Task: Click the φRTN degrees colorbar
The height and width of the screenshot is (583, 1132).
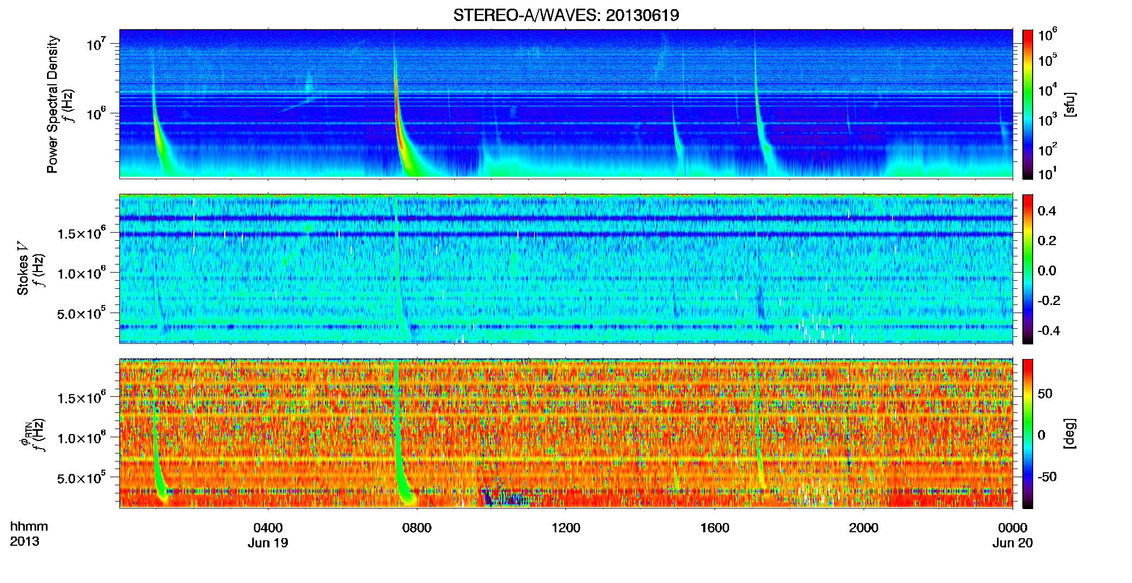Action: coord(1028,433)
